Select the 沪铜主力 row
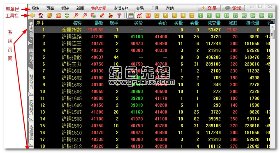 point(152,64)
